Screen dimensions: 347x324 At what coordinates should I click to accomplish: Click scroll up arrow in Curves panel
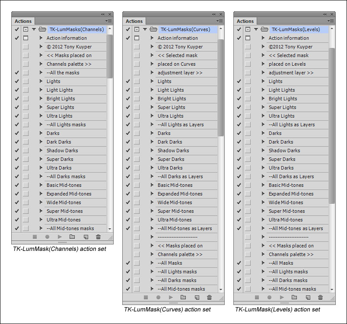(x=221, y=29)
